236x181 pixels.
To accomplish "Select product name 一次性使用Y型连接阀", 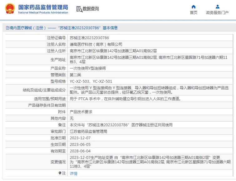I will (x=88, y=68).
